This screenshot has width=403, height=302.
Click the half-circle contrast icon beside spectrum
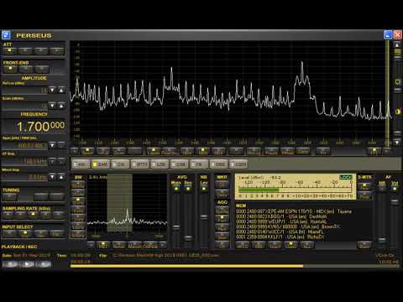(x=398, y=112)
